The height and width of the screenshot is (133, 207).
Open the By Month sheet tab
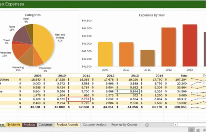[13, 125]
